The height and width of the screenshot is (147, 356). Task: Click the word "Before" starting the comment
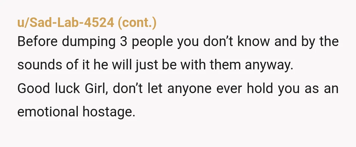pyautogui.click(x=38, y=41)
